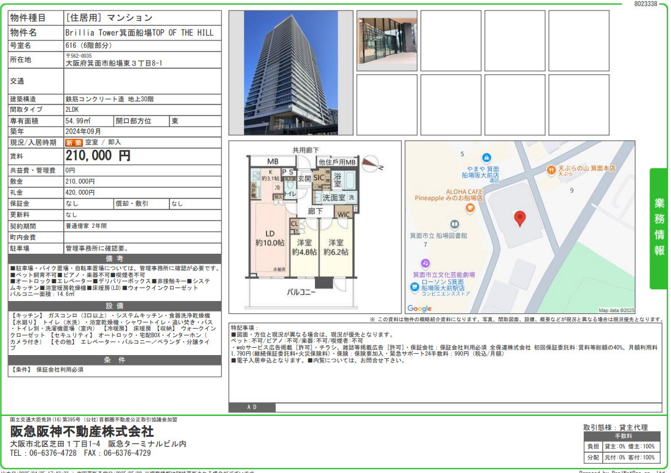Click the 特記事項 heading text
The height and width of the screenshot is (473, 671).
244,328
